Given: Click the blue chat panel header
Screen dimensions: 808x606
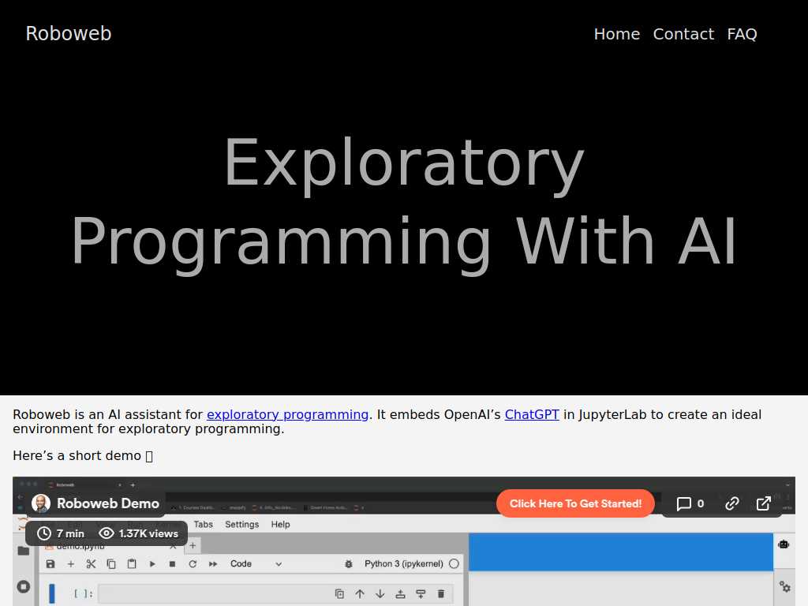Looking at the screenshot, I should [x=621, y=552].
